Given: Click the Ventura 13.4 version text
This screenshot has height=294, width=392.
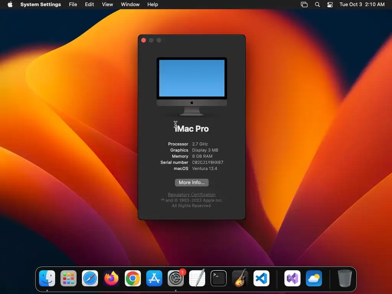Looking at the screenshot, I should click(204, 168).
